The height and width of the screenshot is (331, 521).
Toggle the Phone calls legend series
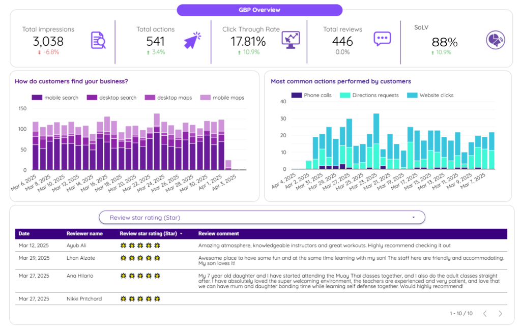[x=311, y=95]
